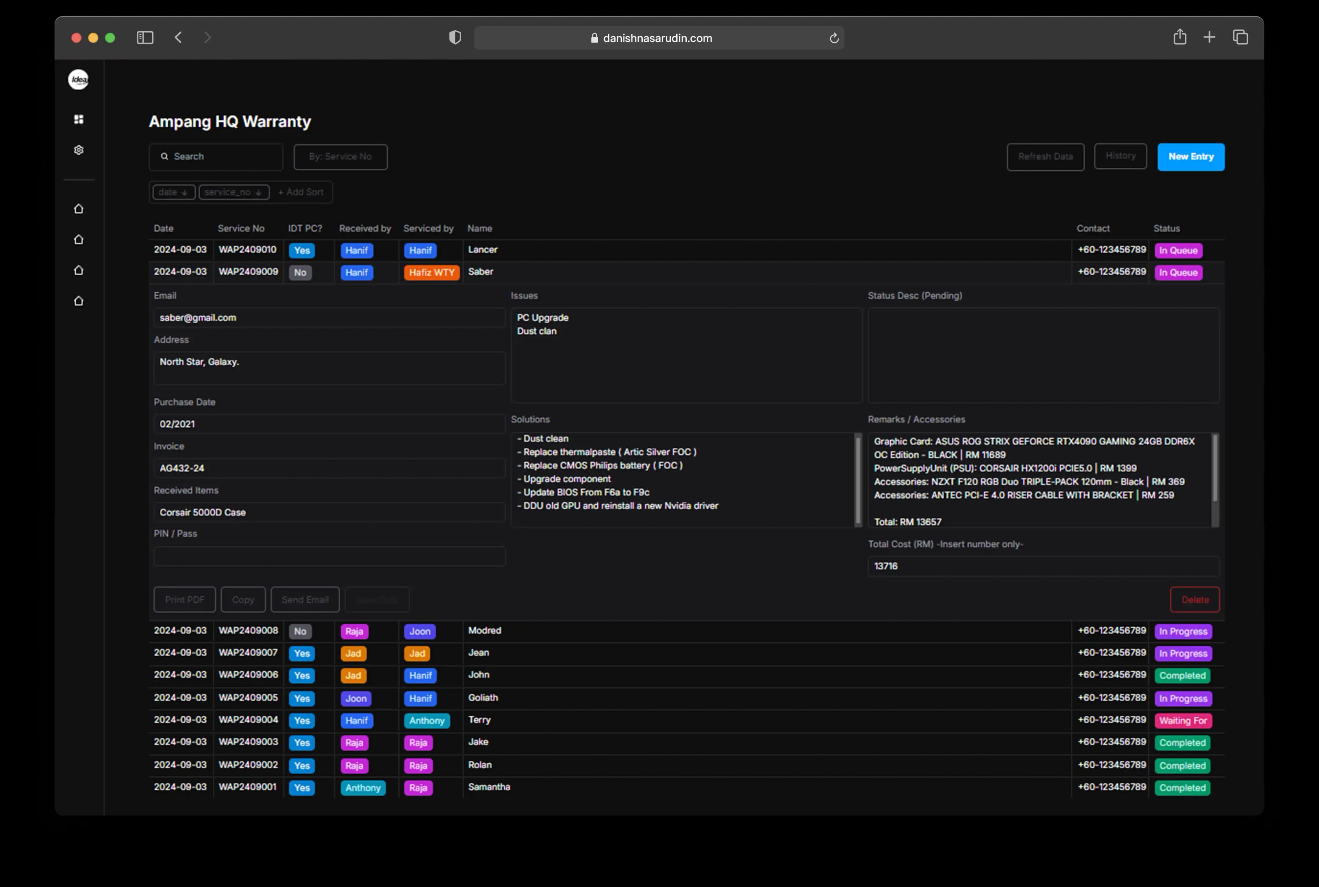Open the By: Service No filter dropdown
1319x887 pixels.
point(340,157)
